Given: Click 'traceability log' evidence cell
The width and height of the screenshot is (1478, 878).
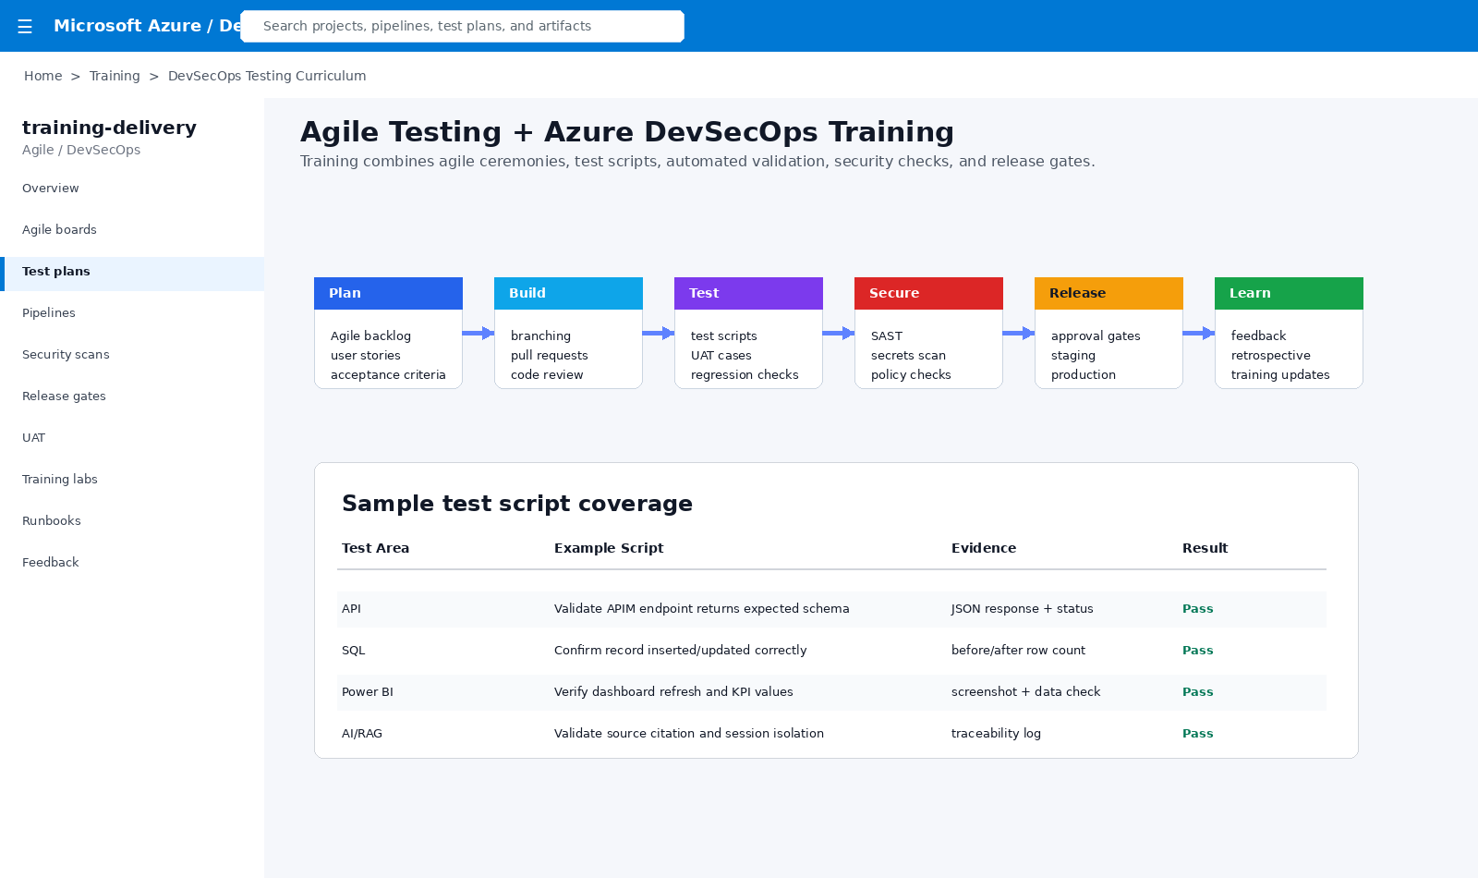Looking at the screenshot, I should pyautogui.click(x=996, y=734).
